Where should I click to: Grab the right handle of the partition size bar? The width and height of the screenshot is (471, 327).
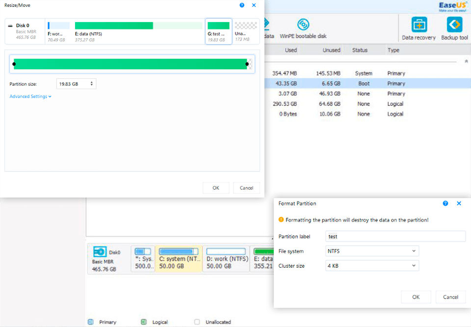click(x=247, y=64)
